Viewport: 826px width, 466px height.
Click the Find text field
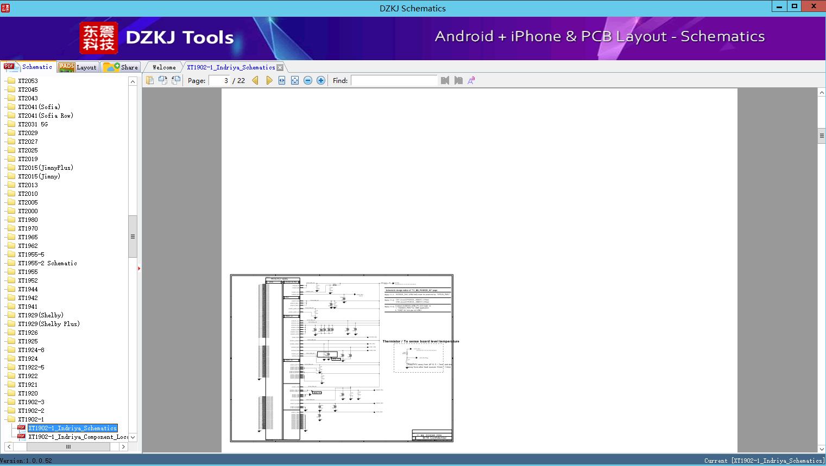394,80
